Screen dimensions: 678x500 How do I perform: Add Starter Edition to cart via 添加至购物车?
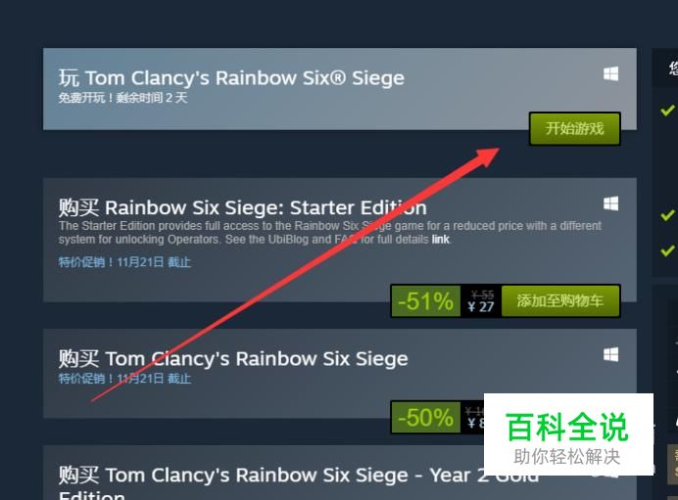point(560,300)
